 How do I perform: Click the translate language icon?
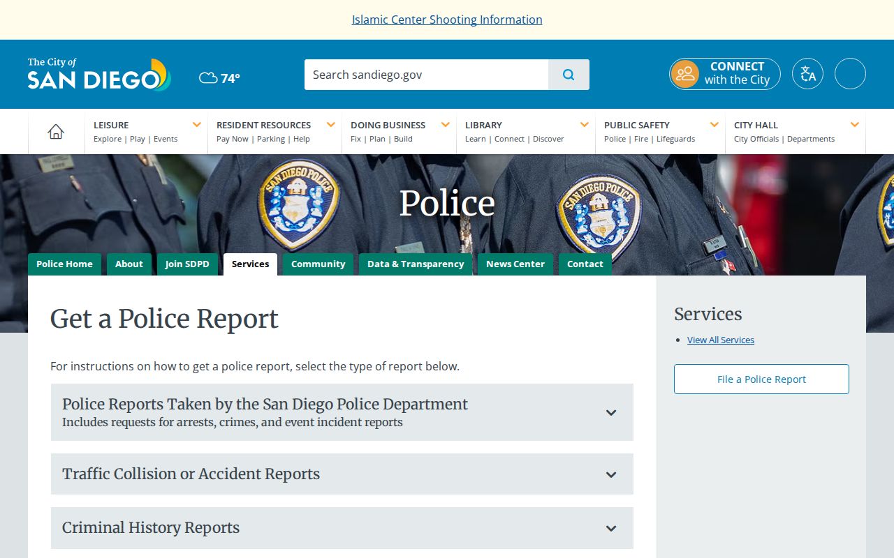807,74
